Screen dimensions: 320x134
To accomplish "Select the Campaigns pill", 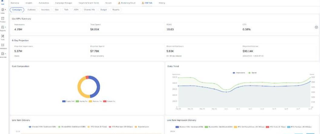I will [17, 10].
